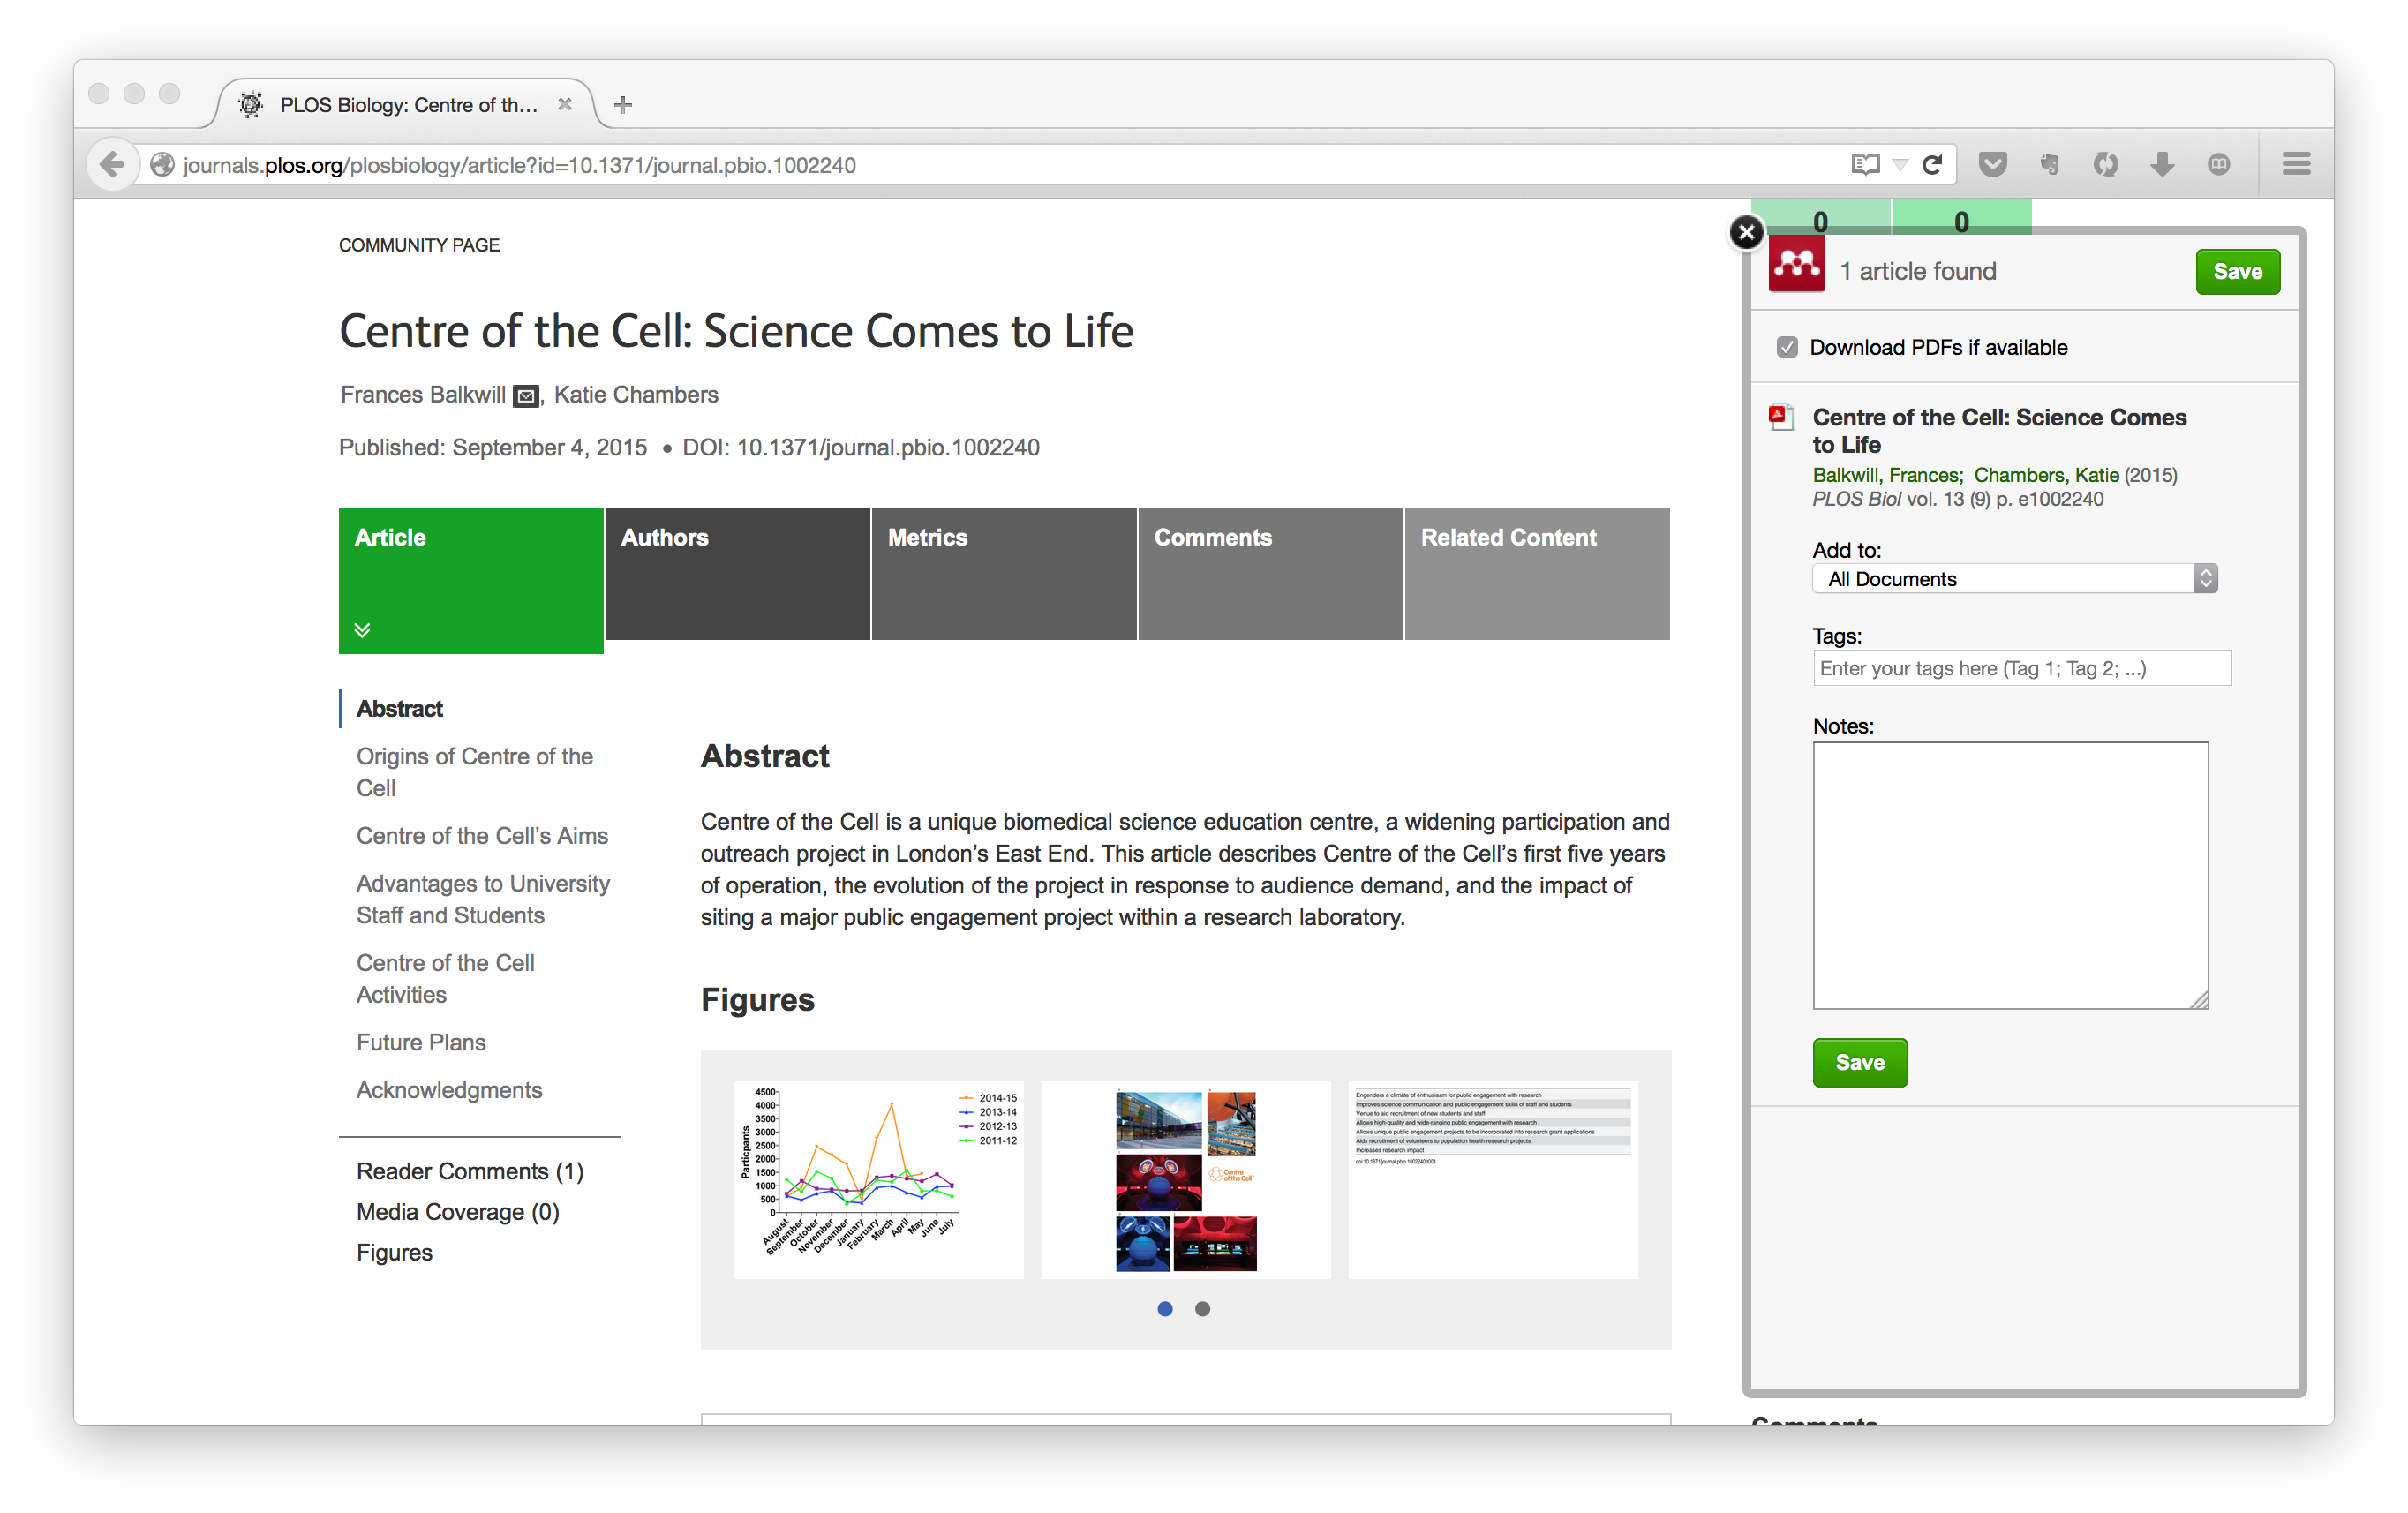Select the first figures carousel dot
Viewport: 2408px width, 1513px height.
tap(1165, 1309)
